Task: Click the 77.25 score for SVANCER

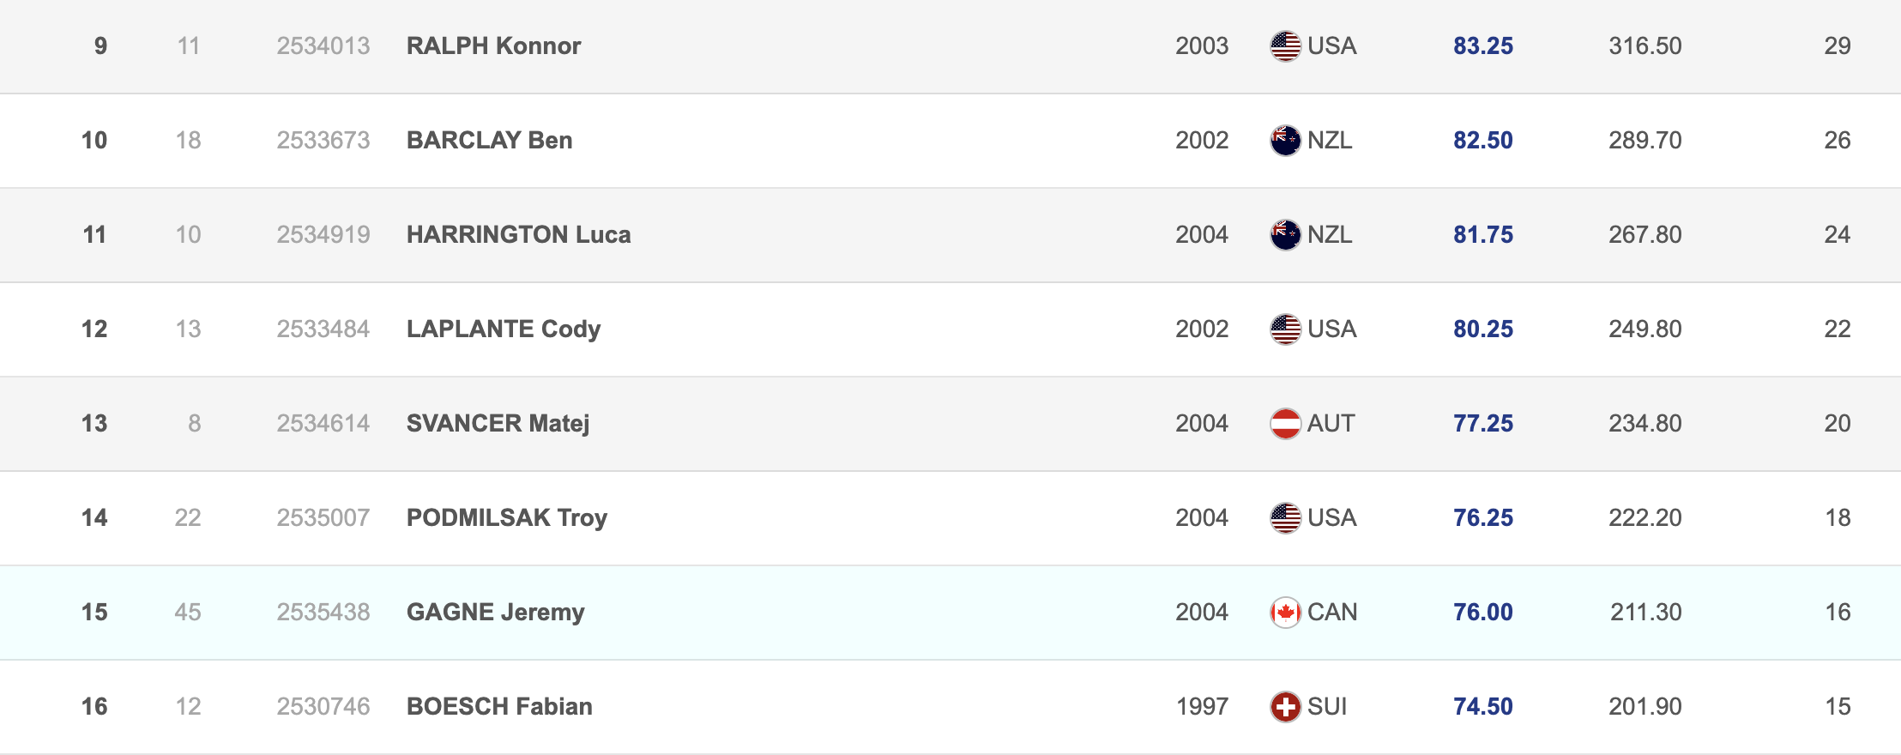Action: tap(1482, 424)
